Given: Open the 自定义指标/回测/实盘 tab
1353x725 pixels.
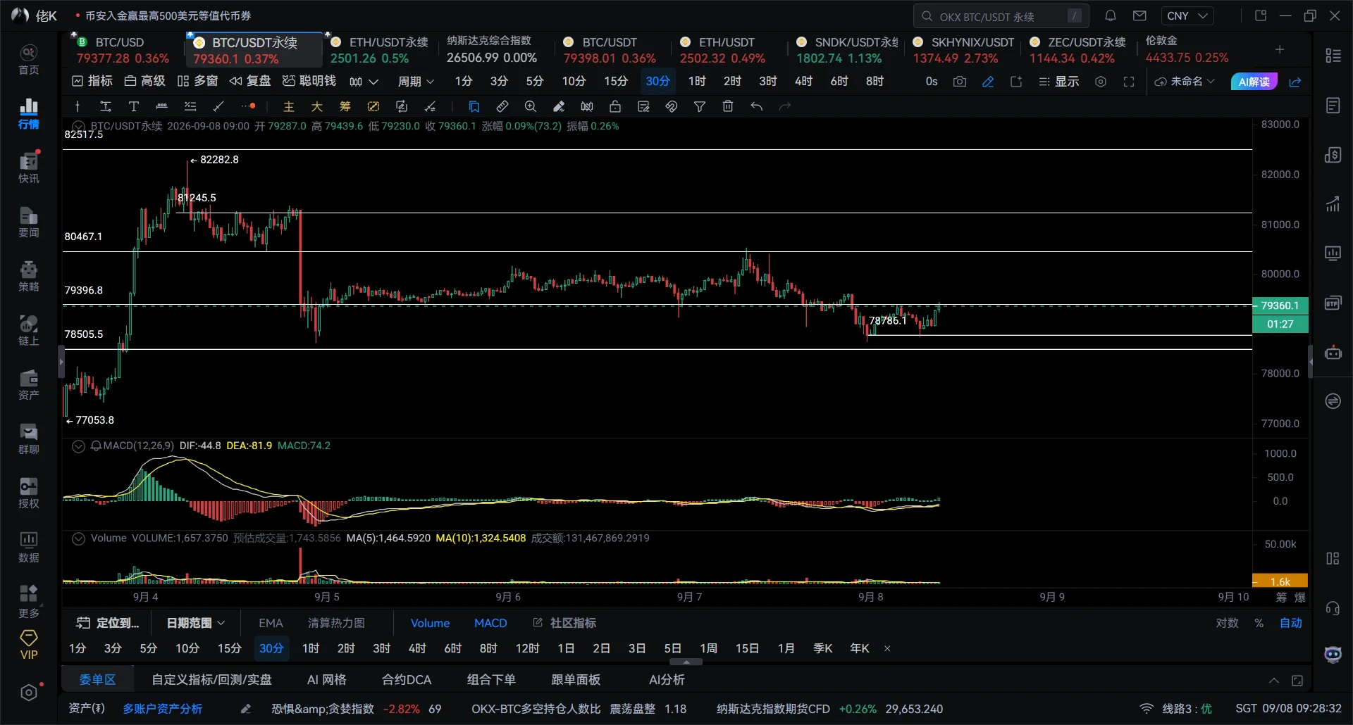Looking at the screenshot, I should point(211,680).
